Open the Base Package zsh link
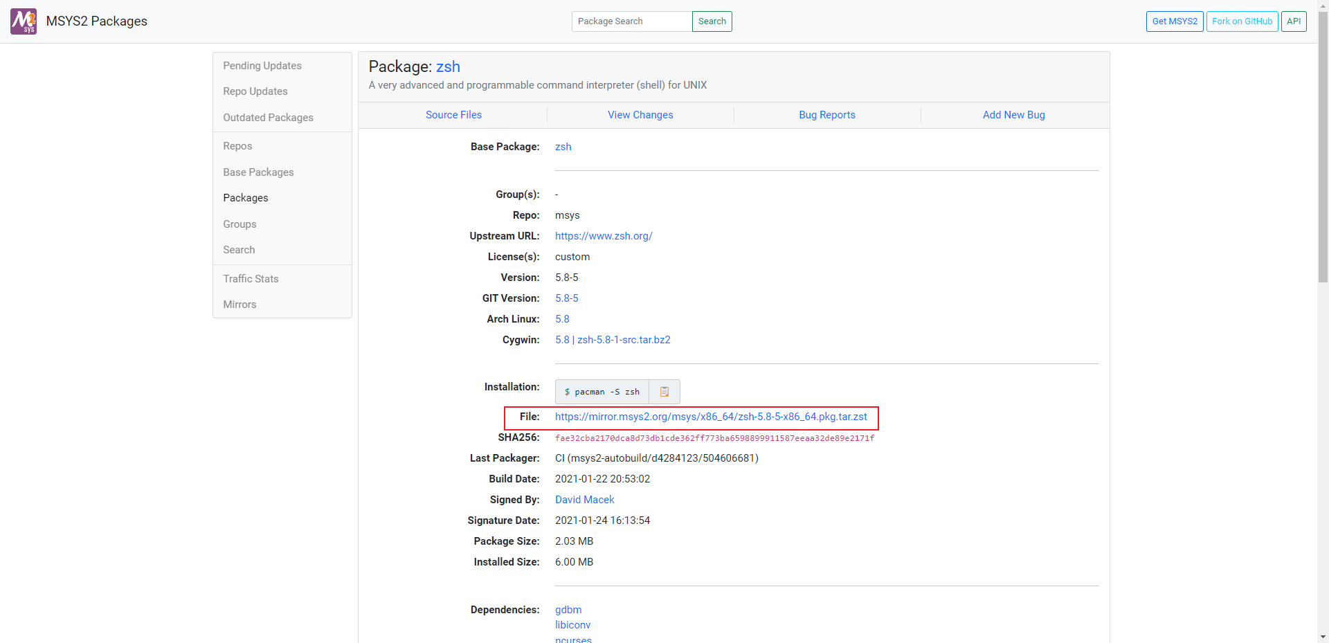Screen dimensions: 1329x643 (x=563, y=147)
